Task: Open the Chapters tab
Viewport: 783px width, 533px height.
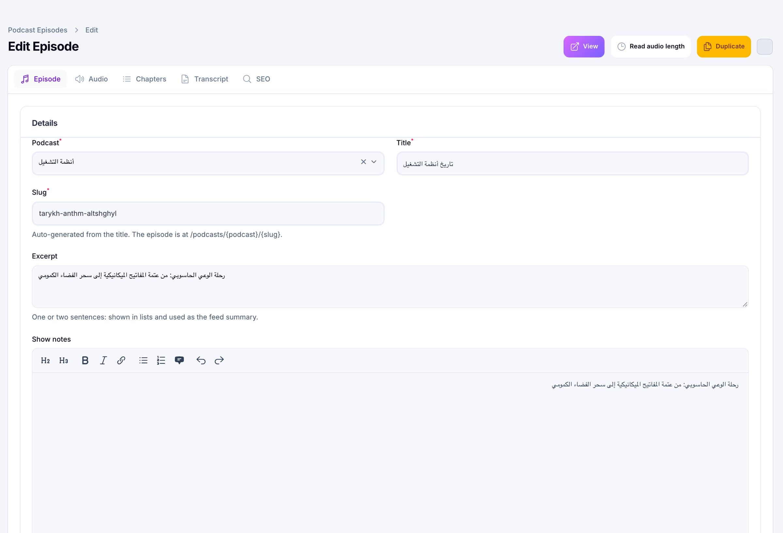Action: click(x=144, y=79)
